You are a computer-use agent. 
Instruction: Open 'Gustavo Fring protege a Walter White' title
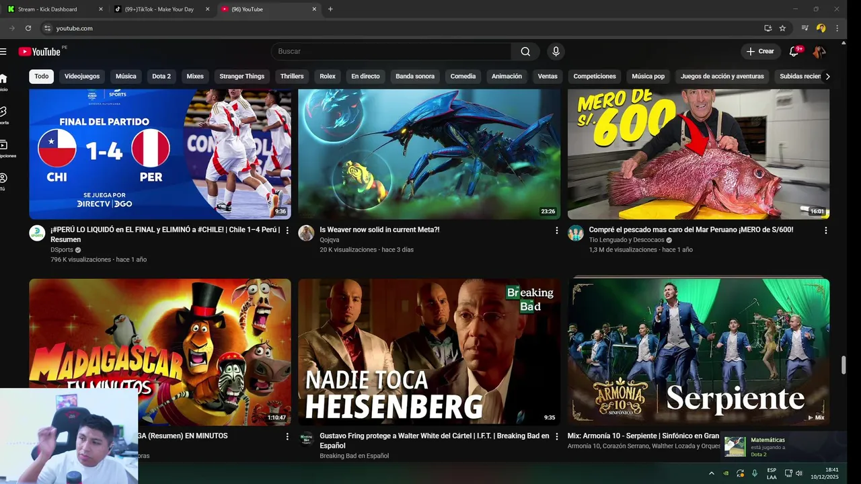click(434, 441)
